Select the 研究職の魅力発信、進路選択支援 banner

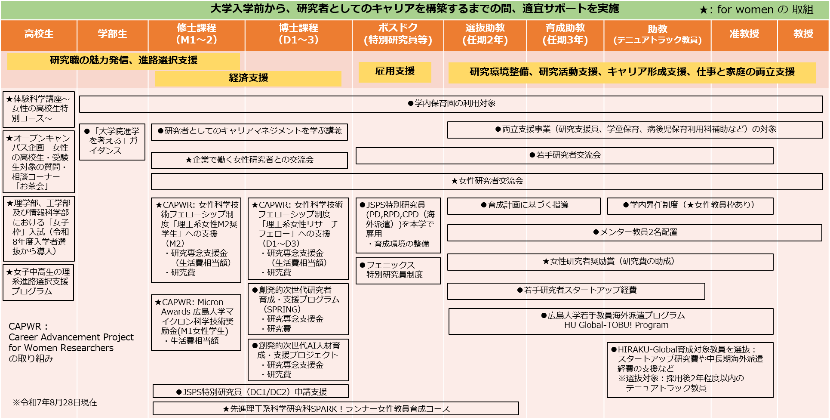pos(123,61)
